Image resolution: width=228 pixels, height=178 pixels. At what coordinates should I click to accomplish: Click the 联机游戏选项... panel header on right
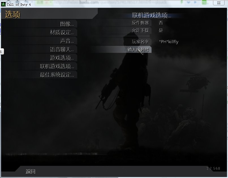click(x=152, y=16)
